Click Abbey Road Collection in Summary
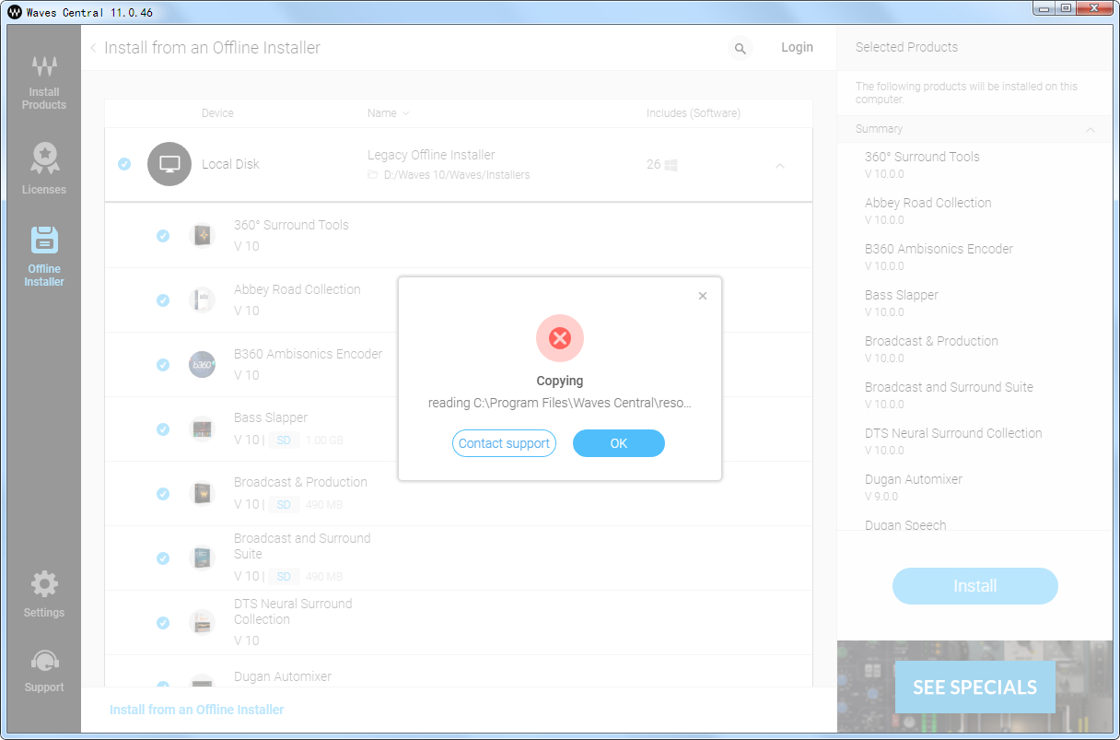 [928, 203]
